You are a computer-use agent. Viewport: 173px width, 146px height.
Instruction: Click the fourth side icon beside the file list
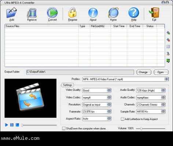[x=168, y=54]
